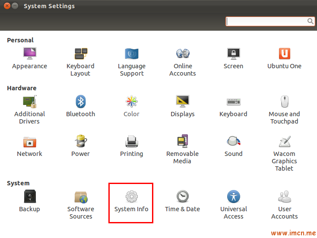
Task: Open the Displays monitor icon
Action: click(x=183, y=102)
